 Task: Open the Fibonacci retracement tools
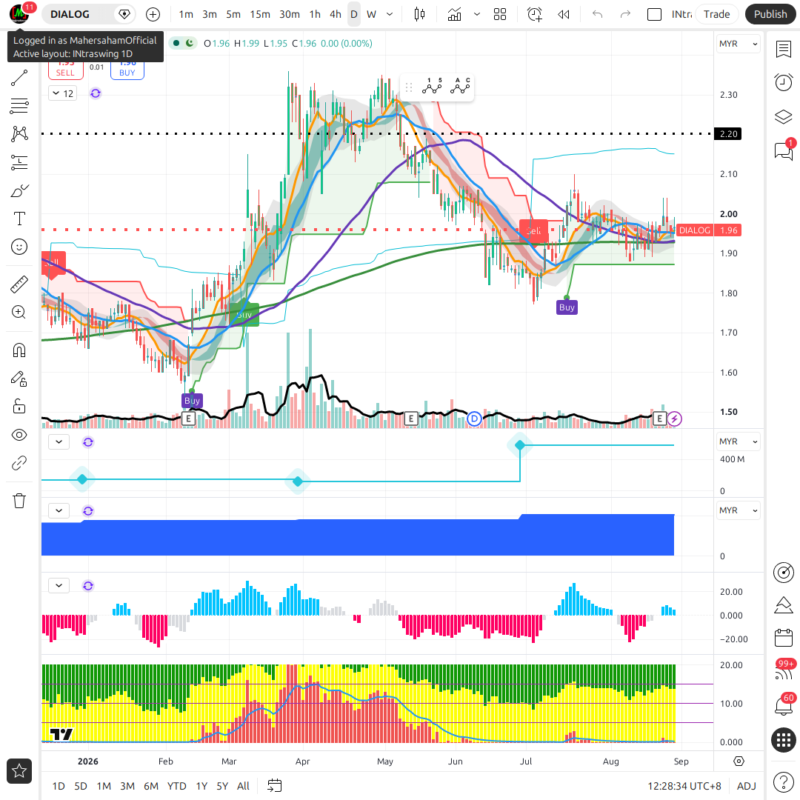pos(19,106)
